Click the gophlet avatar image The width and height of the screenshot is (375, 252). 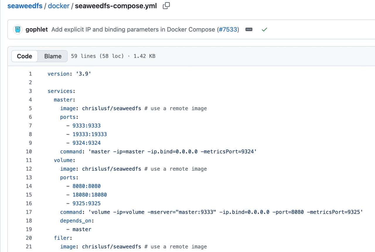18,30
